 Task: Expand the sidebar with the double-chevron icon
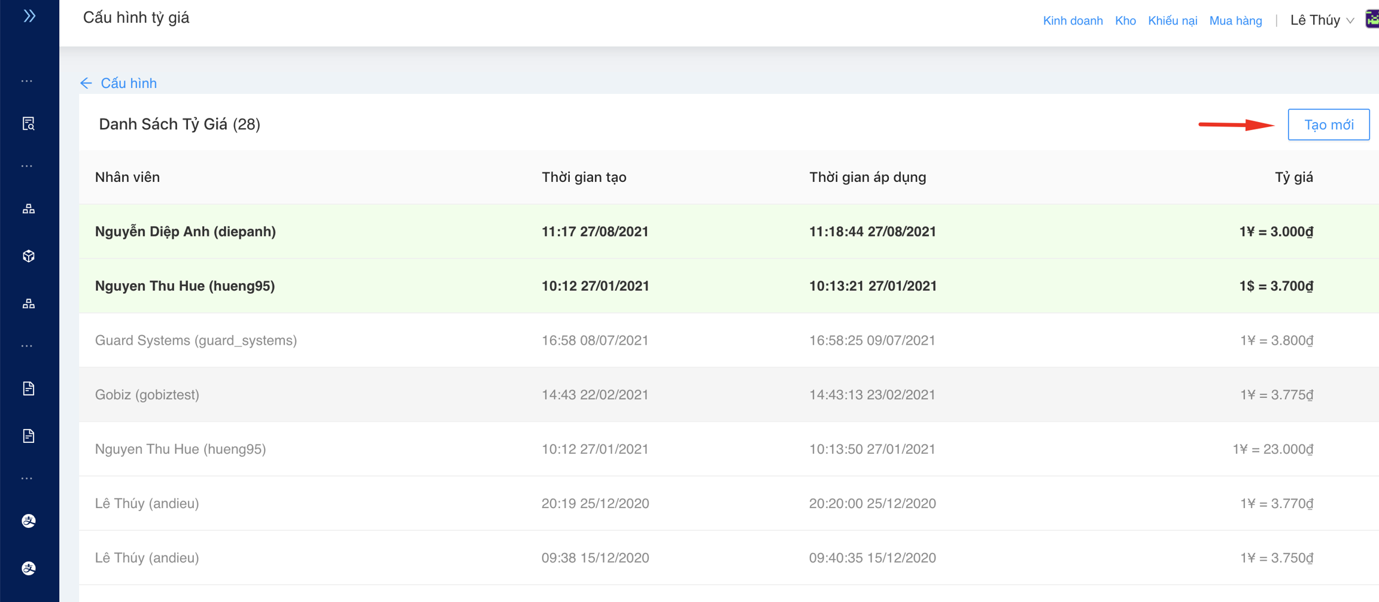coord(29,16)
